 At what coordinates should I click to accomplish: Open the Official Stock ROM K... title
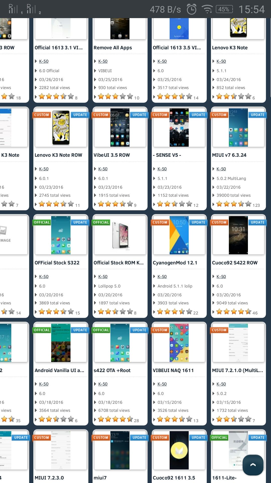118,263
